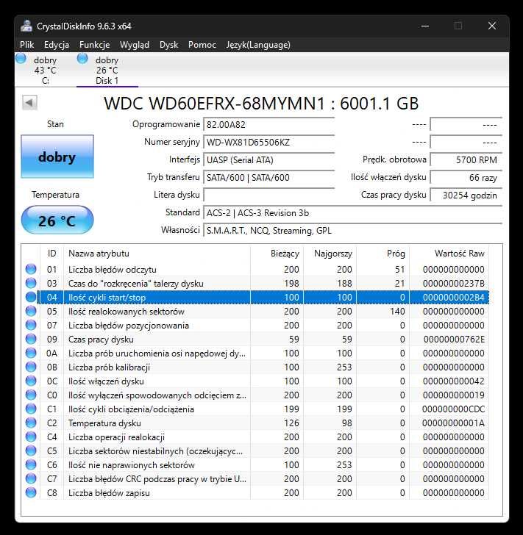
Task: Click status icon for attribute 0C
Action: 31,381
